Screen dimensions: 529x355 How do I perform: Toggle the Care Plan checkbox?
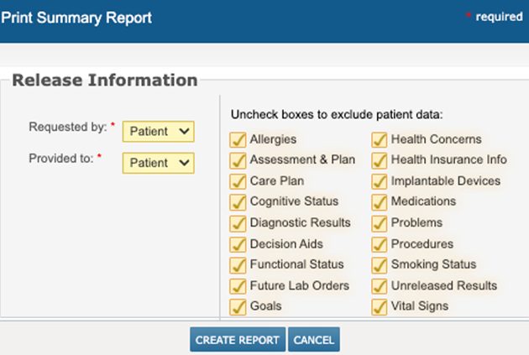[x=237, y=180]
